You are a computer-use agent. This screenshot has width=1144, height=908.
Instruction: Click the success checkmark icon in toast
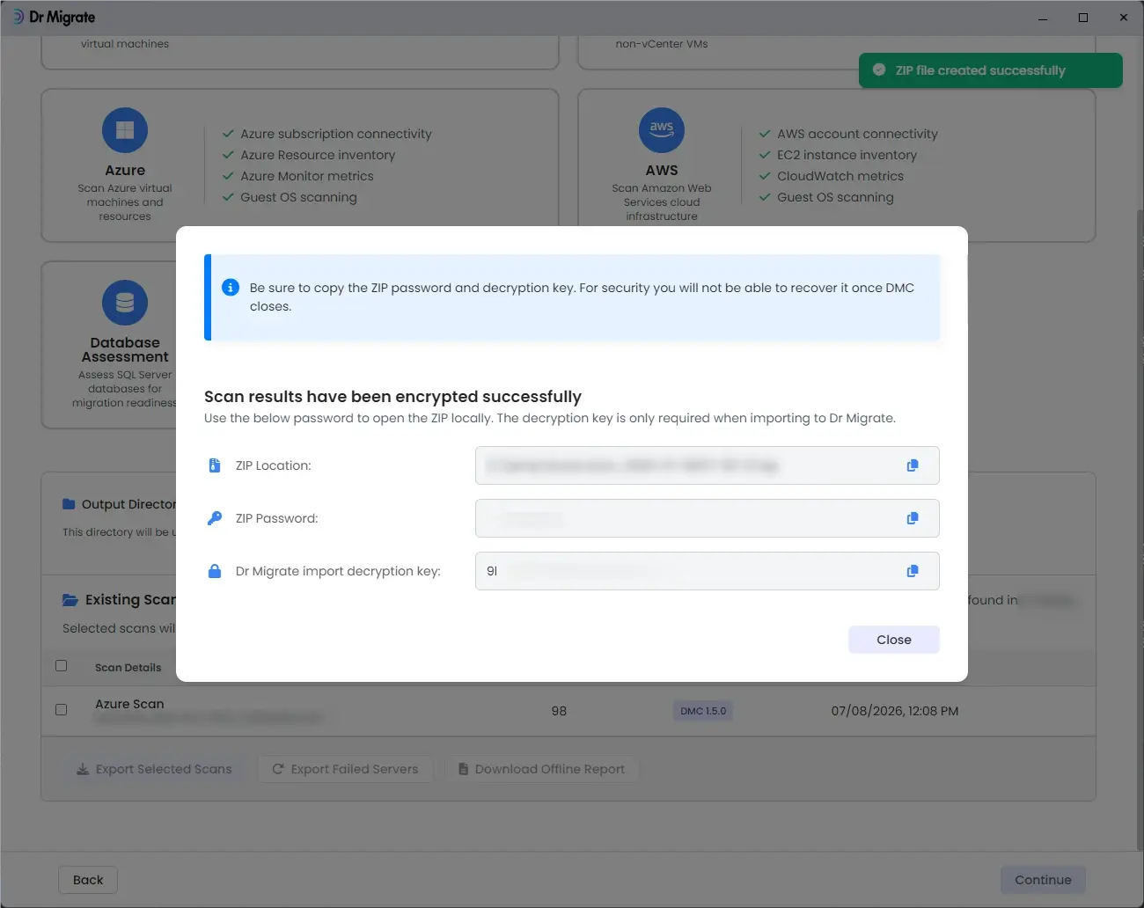pyautogui.click(x=879, y=70)
